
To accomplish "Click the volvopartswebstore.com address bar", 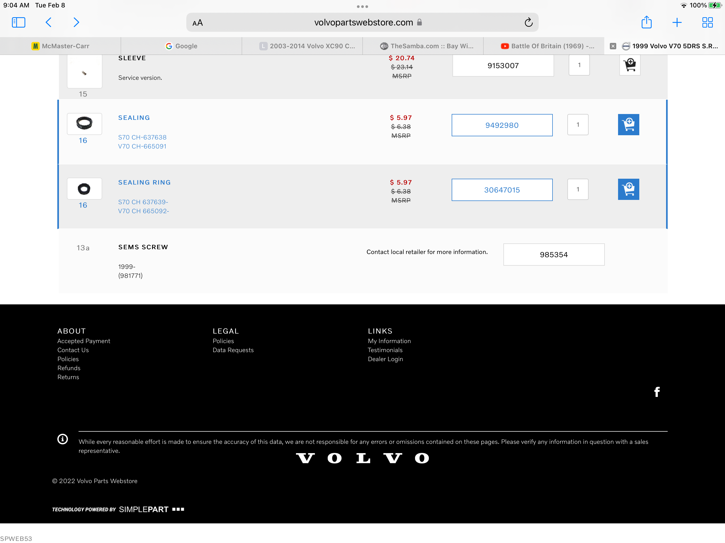I will [363, 22].
